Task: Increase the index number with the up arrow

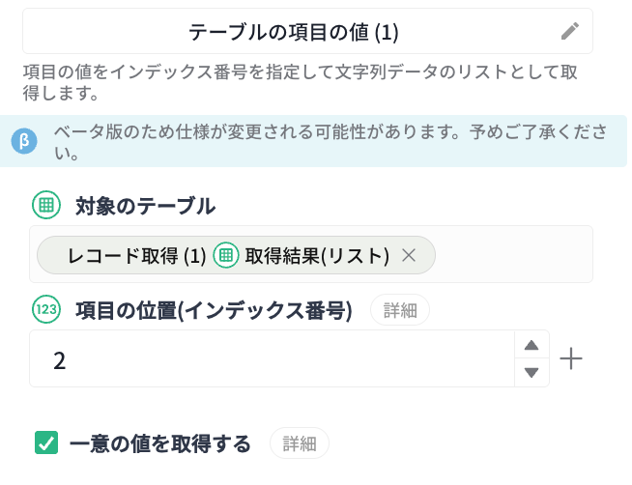Action: tap(530, 346)
